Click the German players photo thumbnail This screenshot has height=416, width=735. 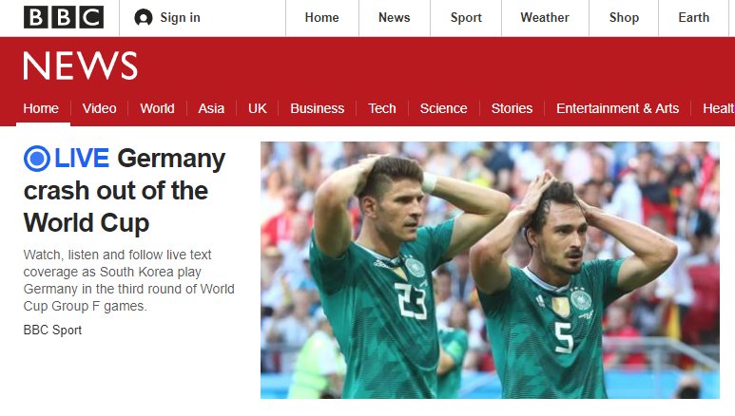(490, 271)
